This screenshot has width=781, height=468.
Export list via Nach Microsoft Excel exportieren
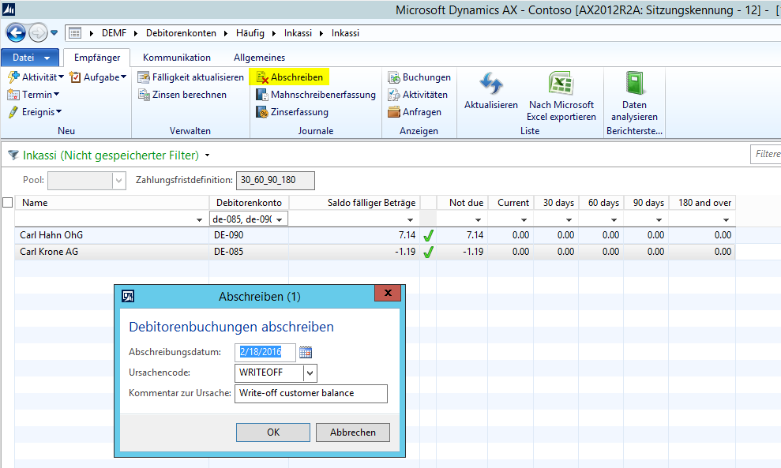(561, 85)
